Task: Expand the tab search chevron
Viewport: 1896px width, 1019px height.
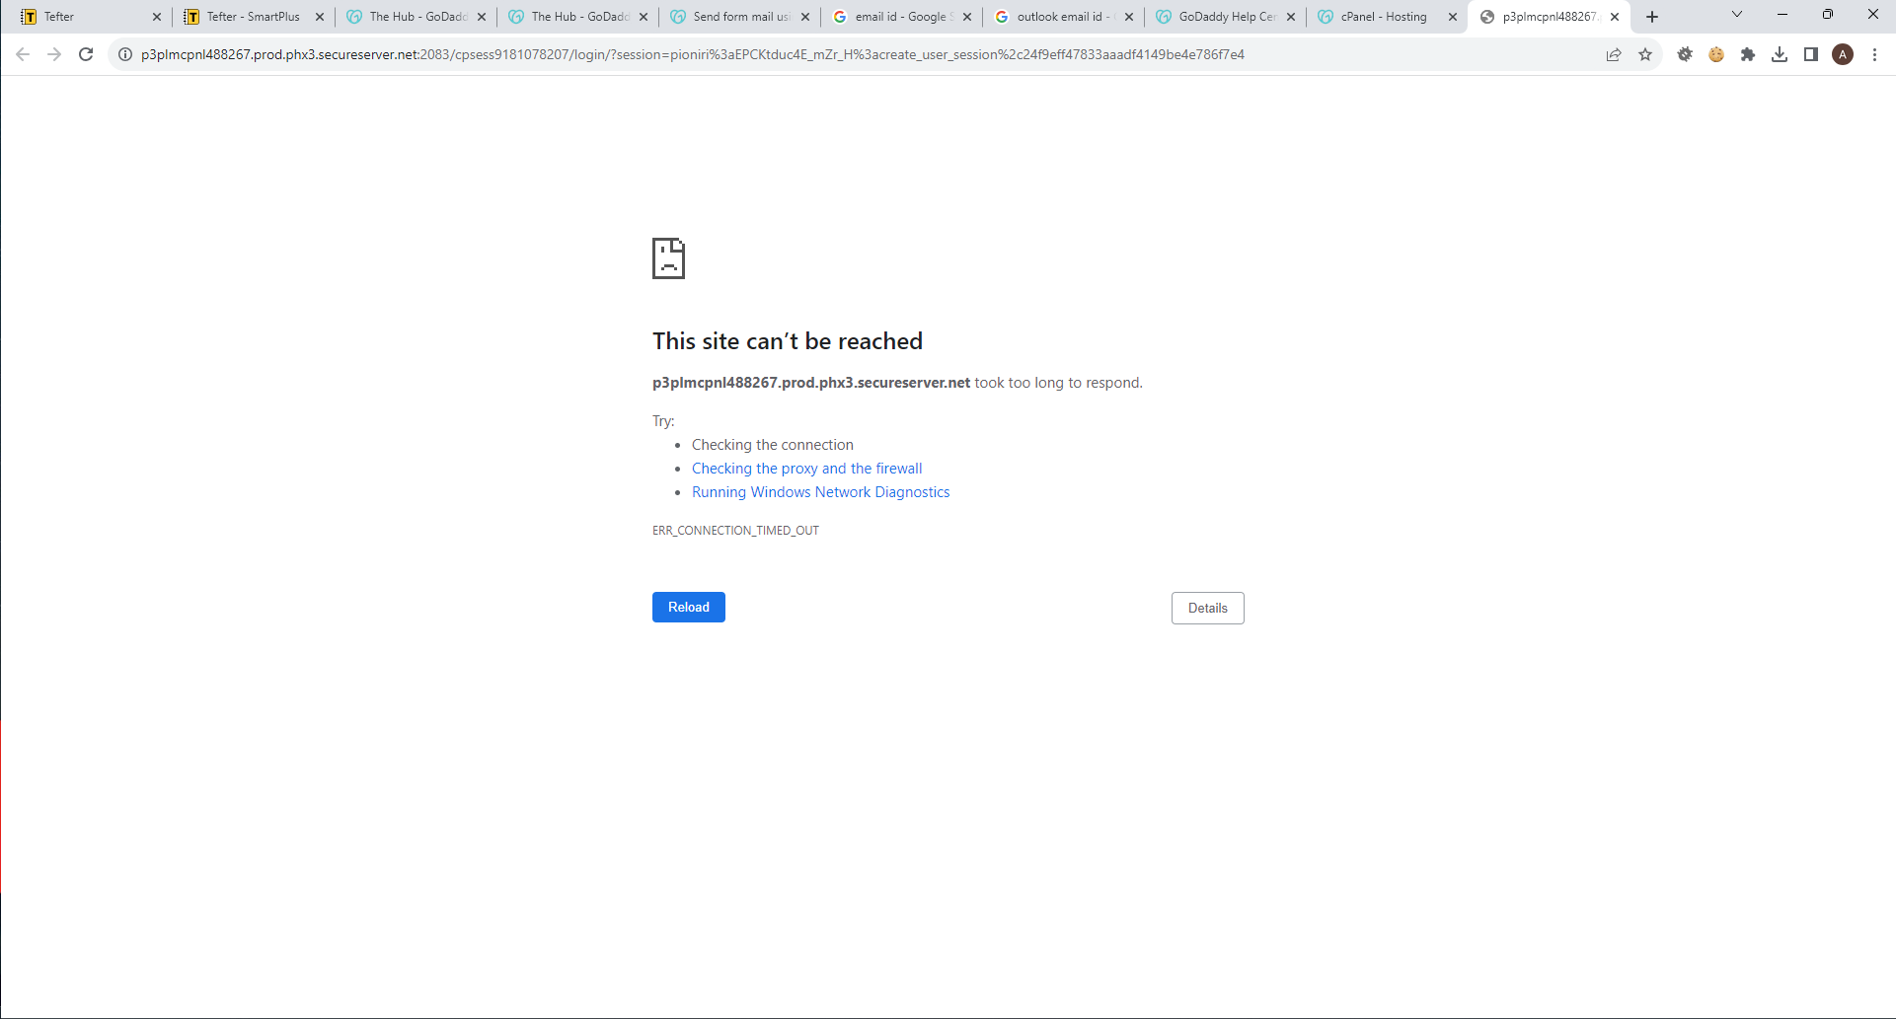Action: pyautogui.click(x=1737, y=15)
